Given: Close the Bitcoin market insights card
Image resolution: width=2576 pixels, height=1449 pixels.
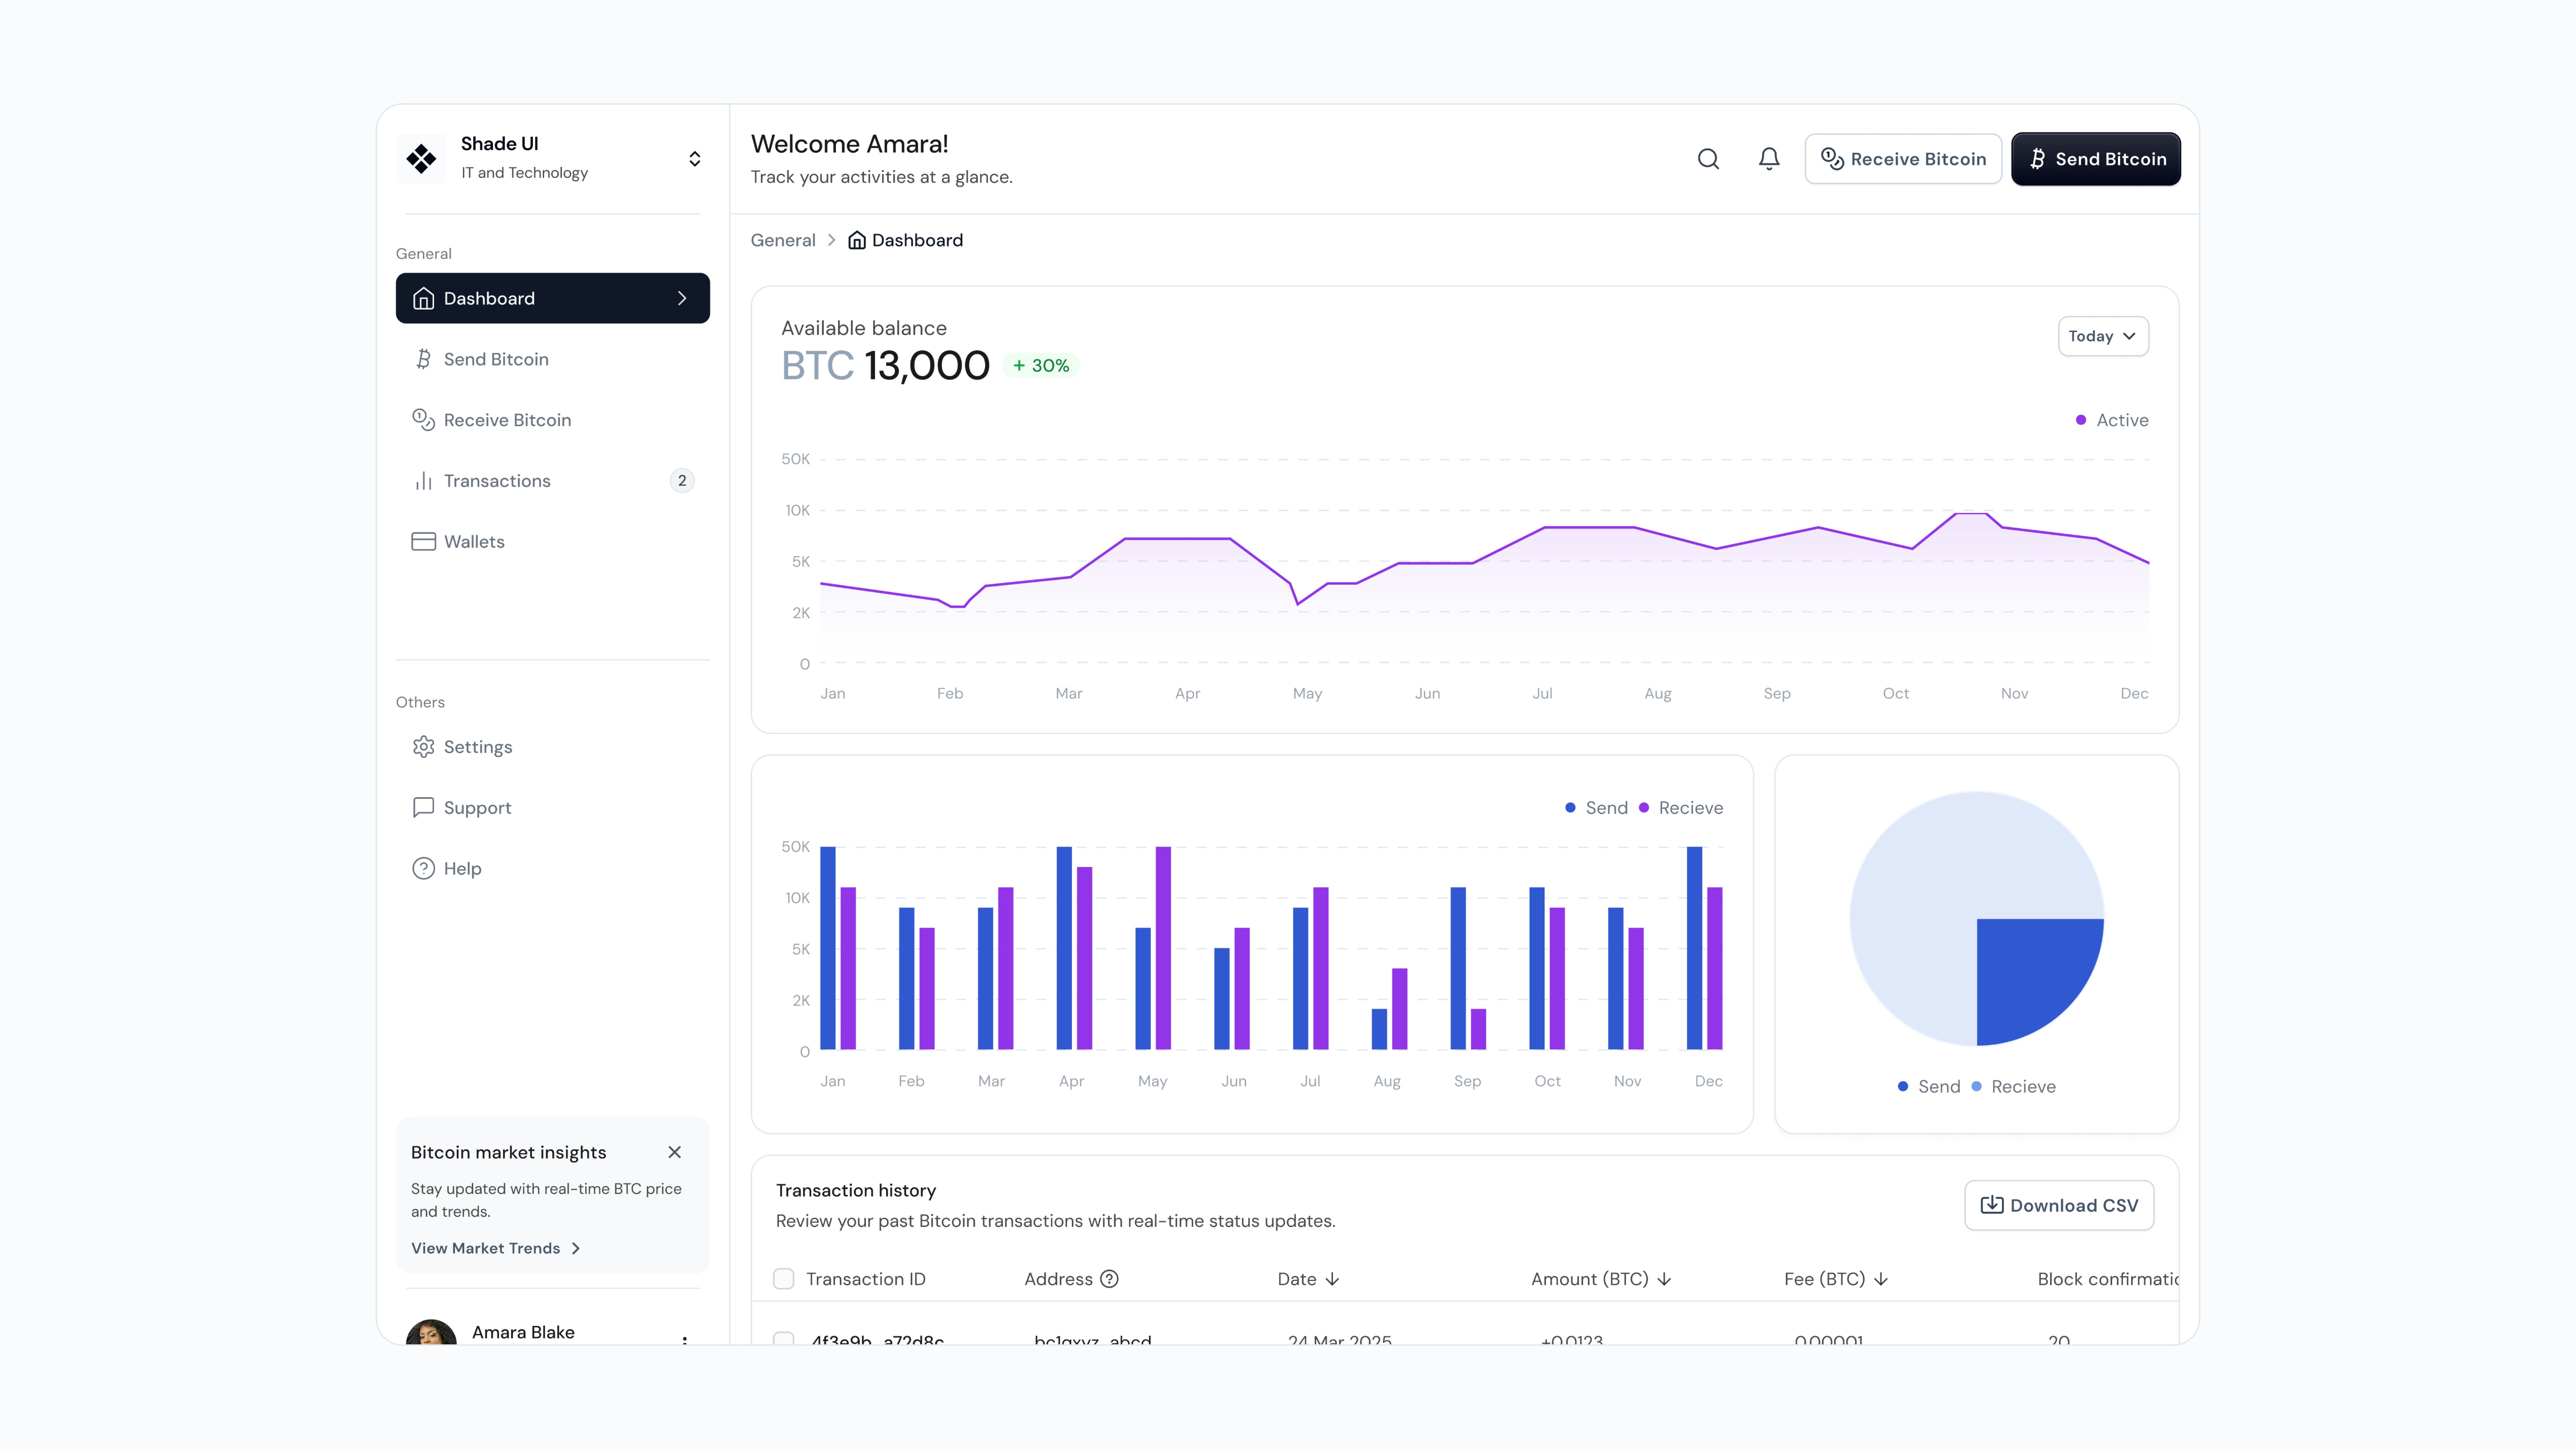Looking at the screenshot, I should pos(675,1152).
